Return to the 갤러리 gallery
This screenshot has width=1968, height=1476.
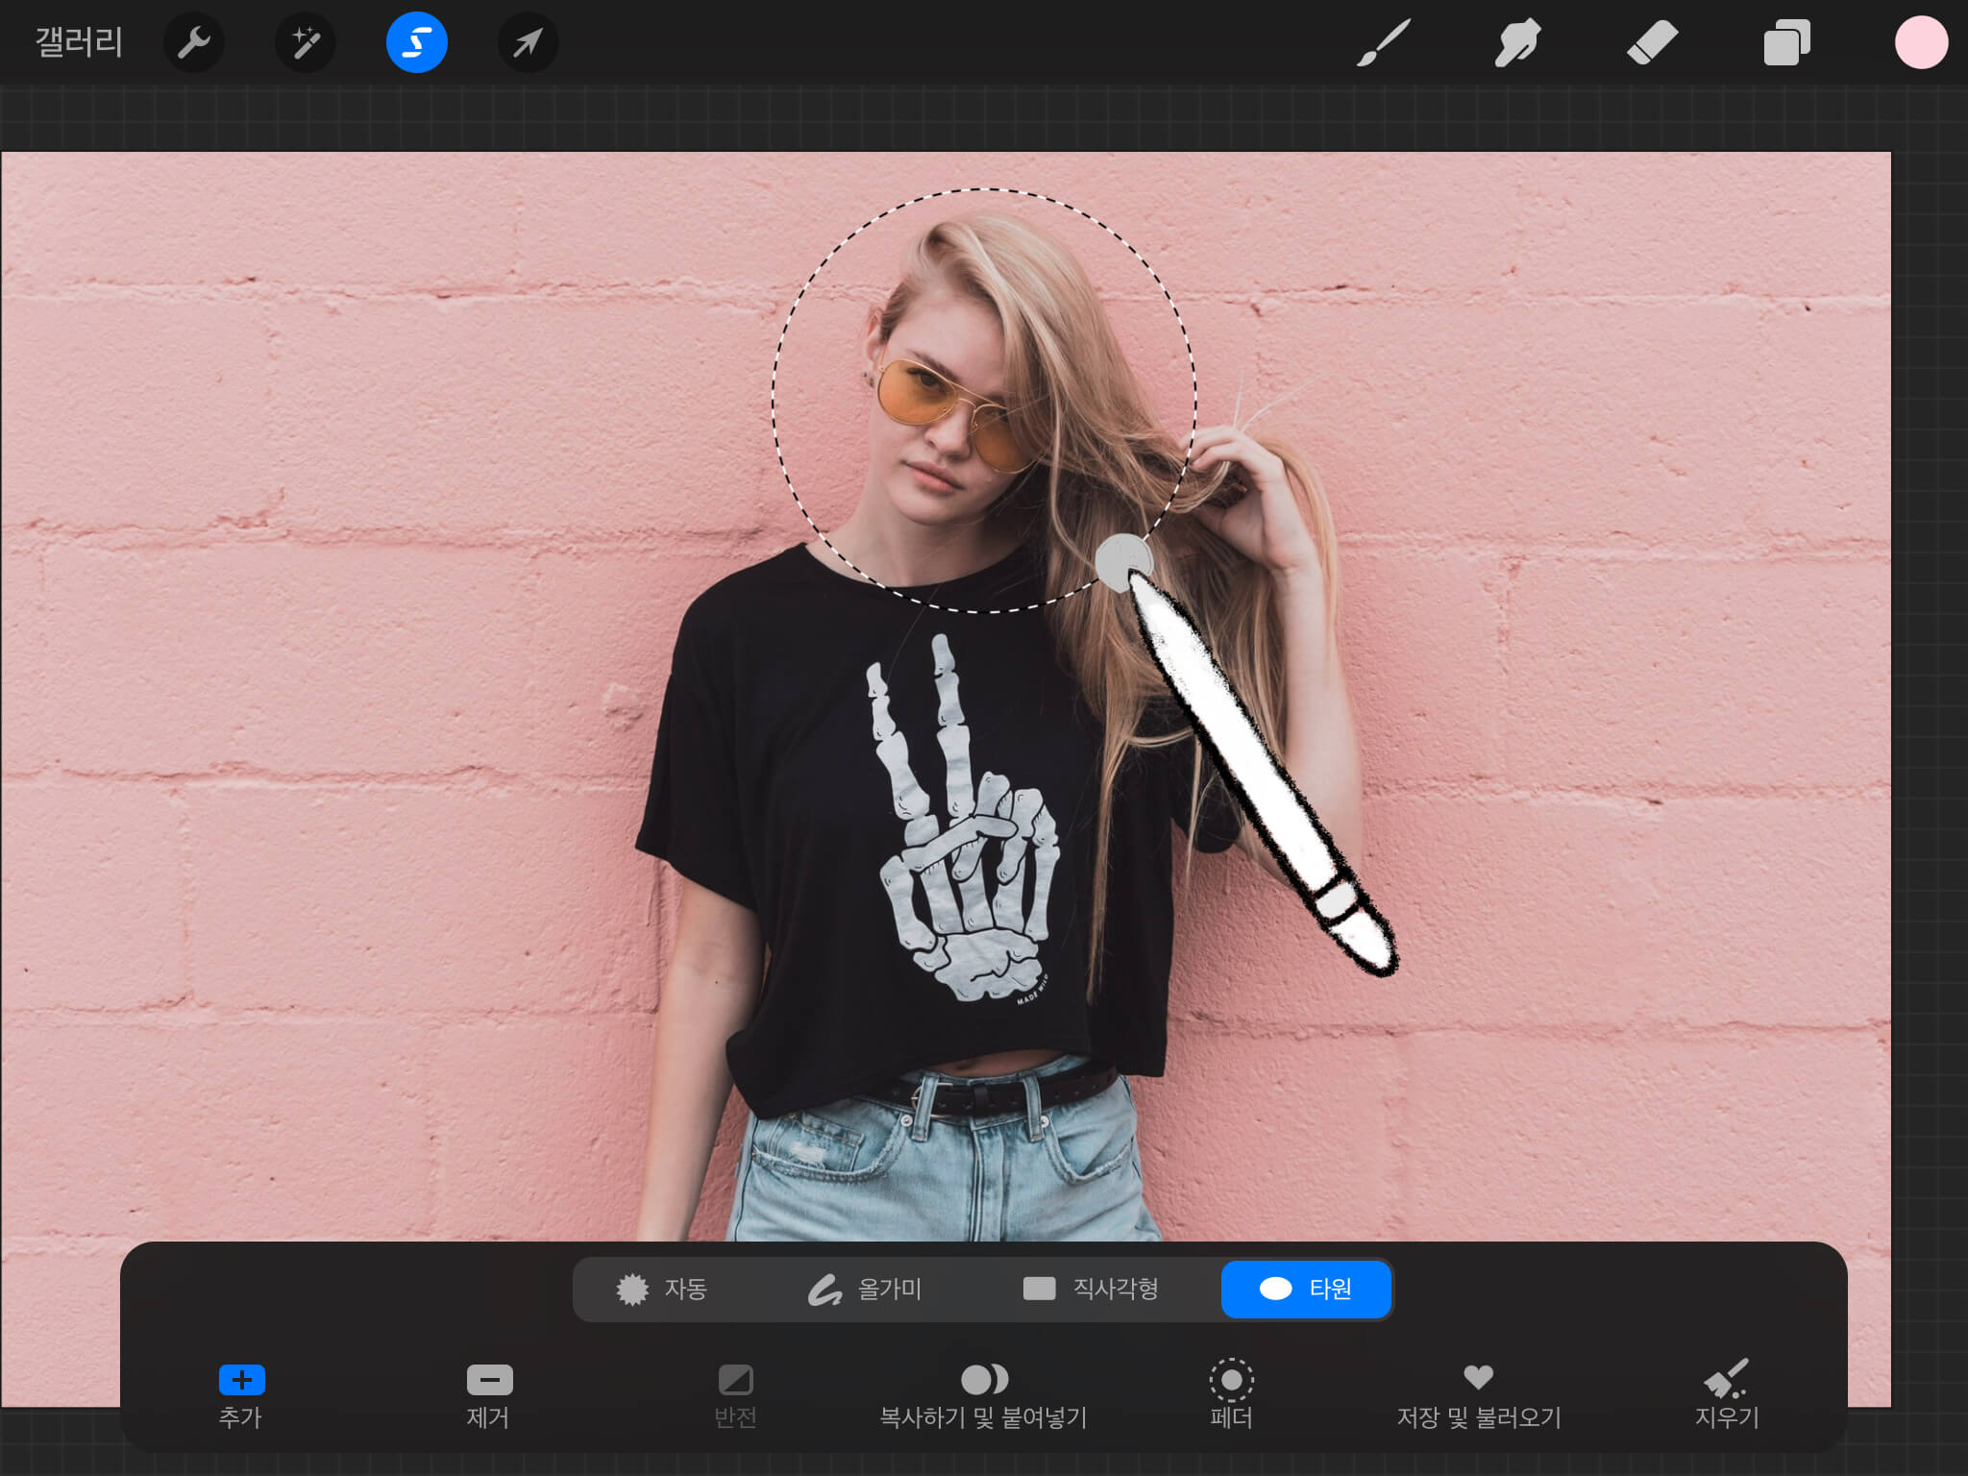coord(79,43)
